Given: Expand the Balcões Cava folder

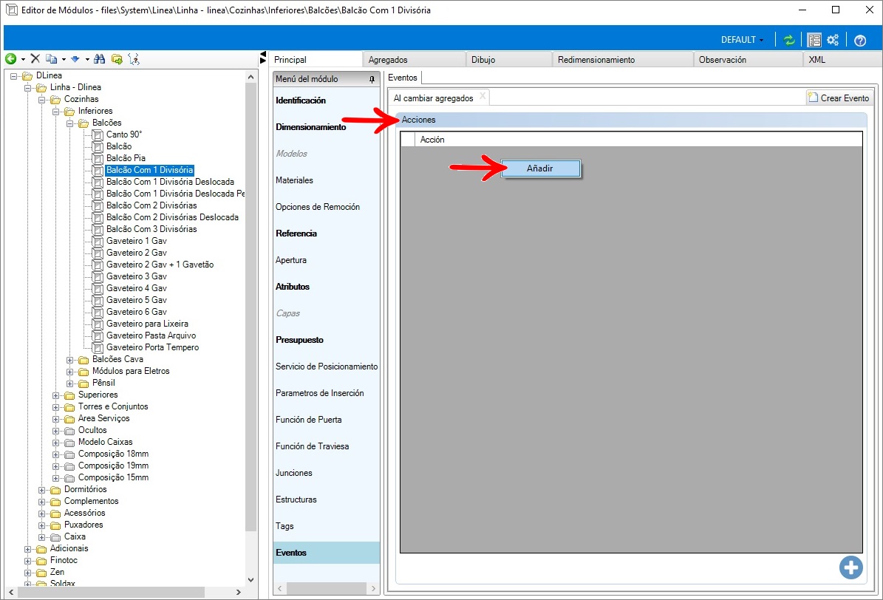Looking at the screenshot, I should tap(70, 360).
